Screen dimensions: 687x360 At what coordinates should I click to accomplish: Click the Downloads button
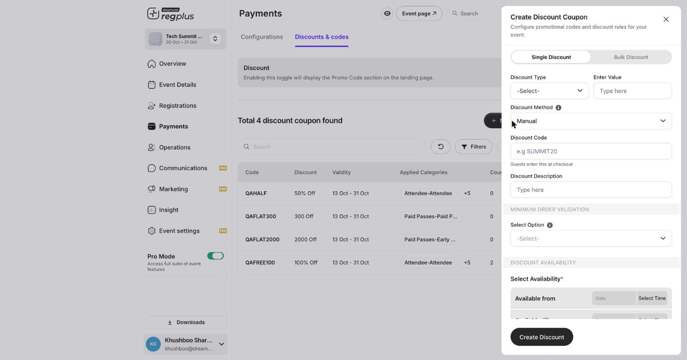186,322
